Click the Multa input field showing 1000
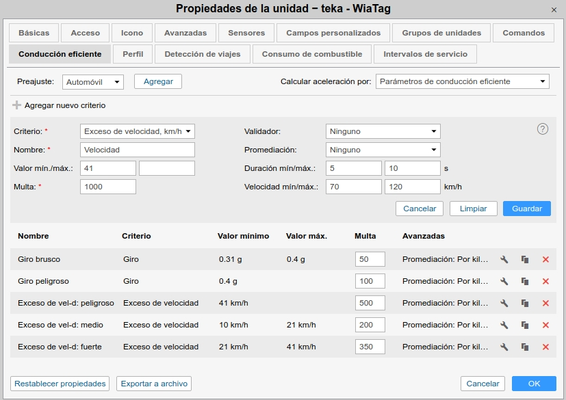 click(x=108, y=187)
